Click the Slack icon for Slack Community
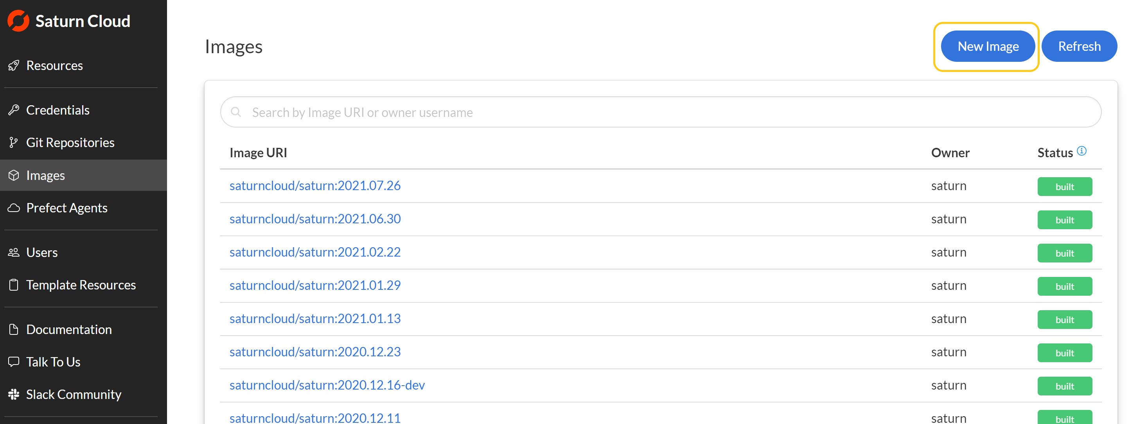This screenshot has width=1139, height=424. pyautogui.click(x=14, y=394)
